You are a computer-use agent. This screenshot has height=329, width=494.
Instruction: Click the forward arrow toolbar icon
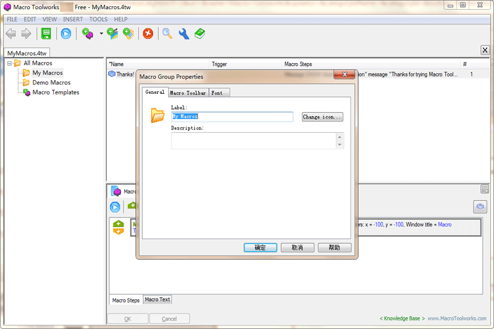point(26,33)
